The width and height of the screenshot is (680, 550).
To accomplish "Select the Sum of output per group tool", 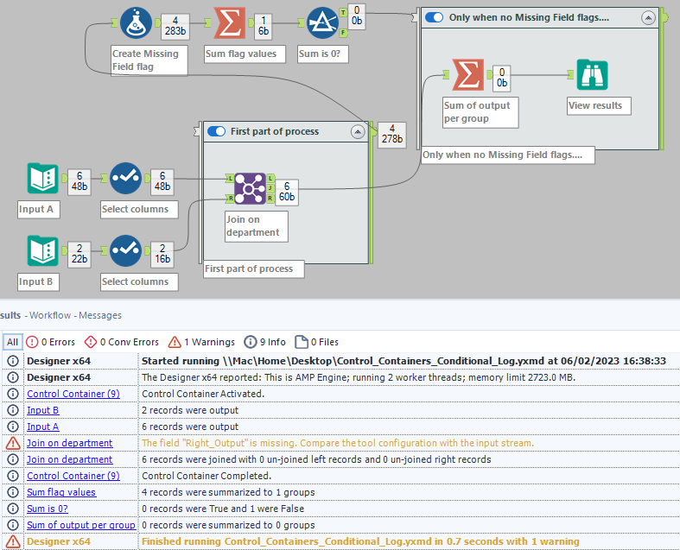I will tap(467, 76).
